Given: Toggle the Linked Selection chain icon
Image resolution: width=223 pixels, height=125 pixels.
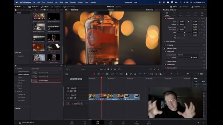Looking at the screenshot, I should point(131,74).
